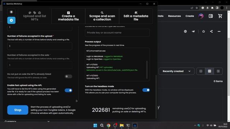230x129 pixels.
Task: Disable fast upload using the API switch
Action: pyautogui.click(x=68, y=90)
